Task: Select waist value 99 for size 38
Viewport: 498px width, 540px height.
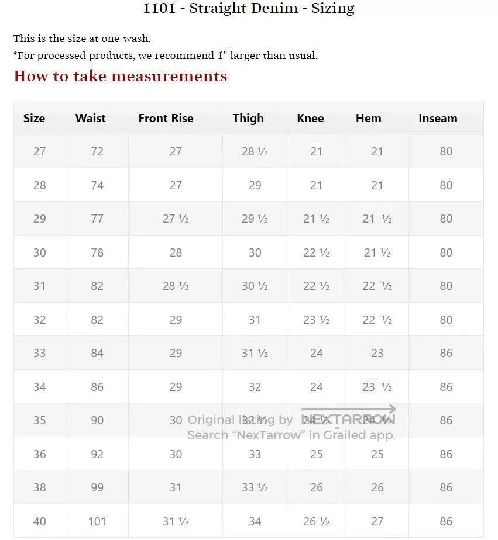Action: 97,487
